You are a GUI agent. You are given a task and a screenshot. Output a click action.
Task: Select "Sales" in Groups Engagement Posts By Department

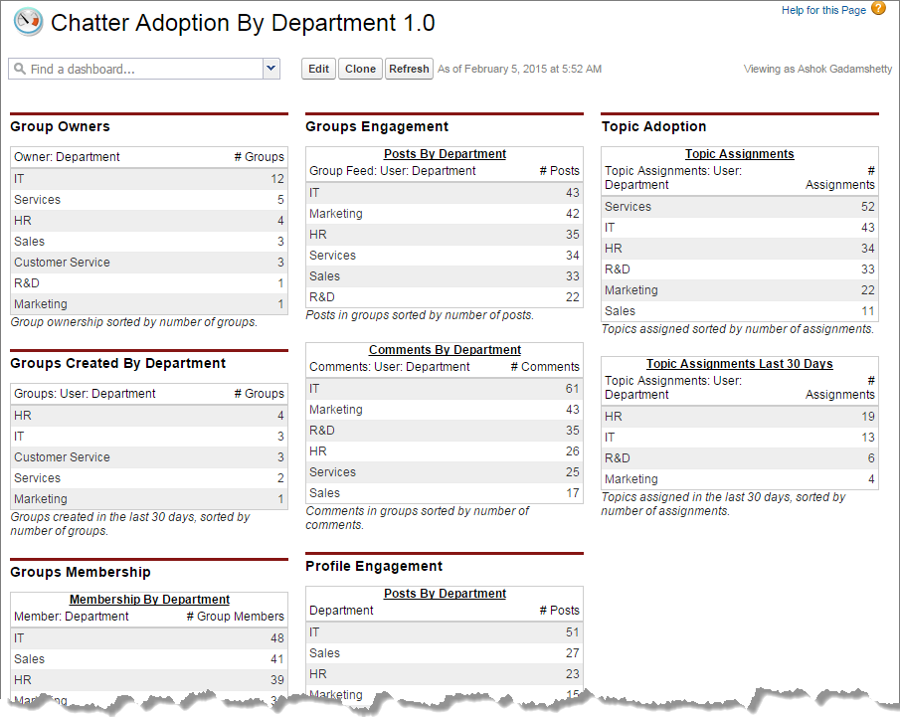click(x=325, y=276)
